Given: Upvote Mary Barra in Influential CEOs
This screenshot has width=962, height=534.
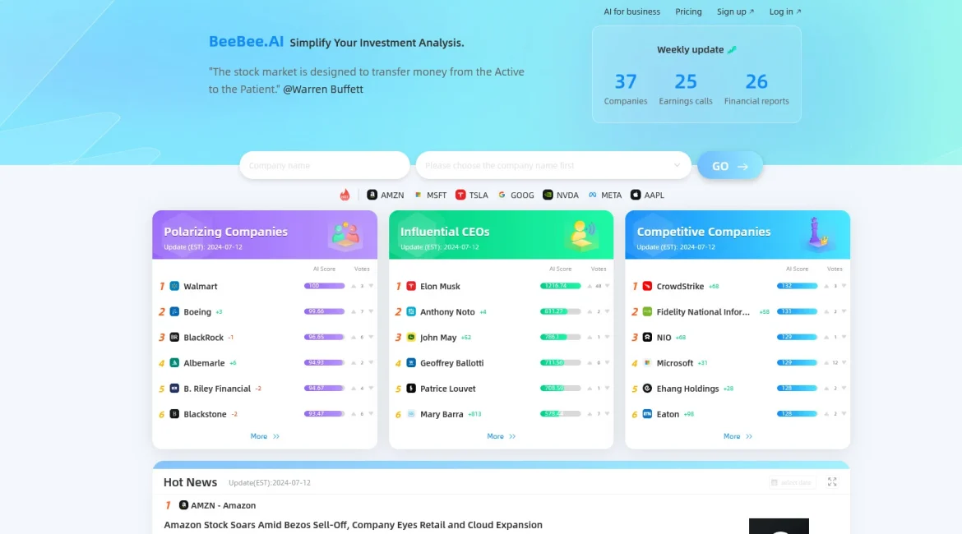Looking at the screenshot, I should [590, 414].
